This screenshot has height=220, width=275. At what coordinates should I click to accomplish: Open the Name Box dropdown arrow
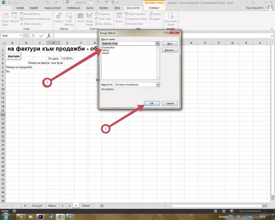[x=20, y=35]
